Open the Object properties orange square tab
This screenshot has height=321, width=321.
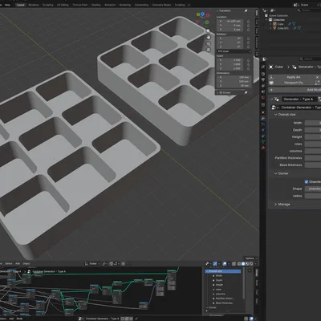pos(263,112)
